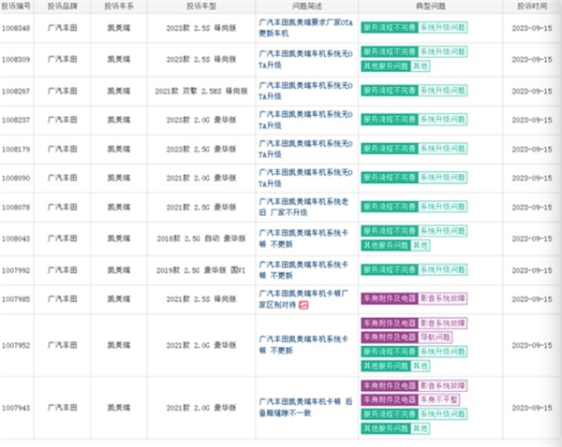This screenshot has width=562, height=447.
Task: Click 服务流程不完善 tag in row 1008348
Action: 390,27
